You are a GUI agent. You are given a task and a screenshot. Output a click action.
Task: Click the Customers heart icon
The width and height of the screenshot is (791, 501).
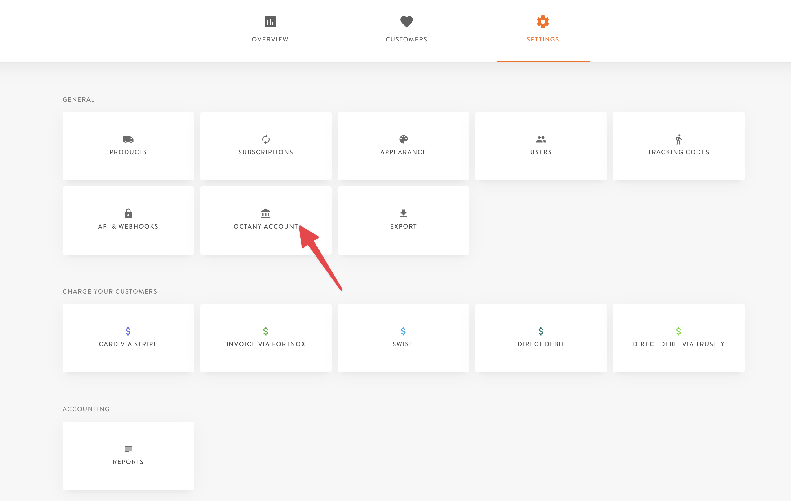406,22
